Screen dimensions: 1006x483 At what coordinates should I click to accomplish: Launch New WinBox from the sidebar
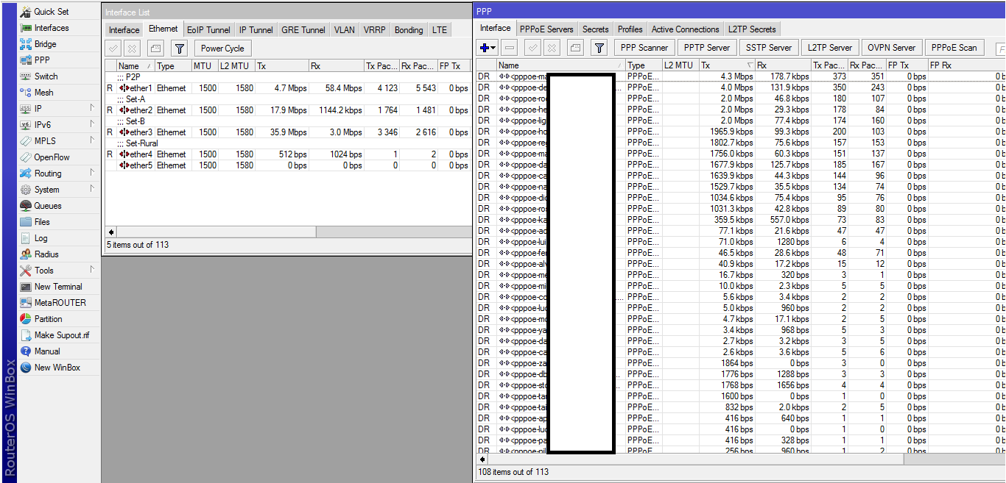point(57,368)
